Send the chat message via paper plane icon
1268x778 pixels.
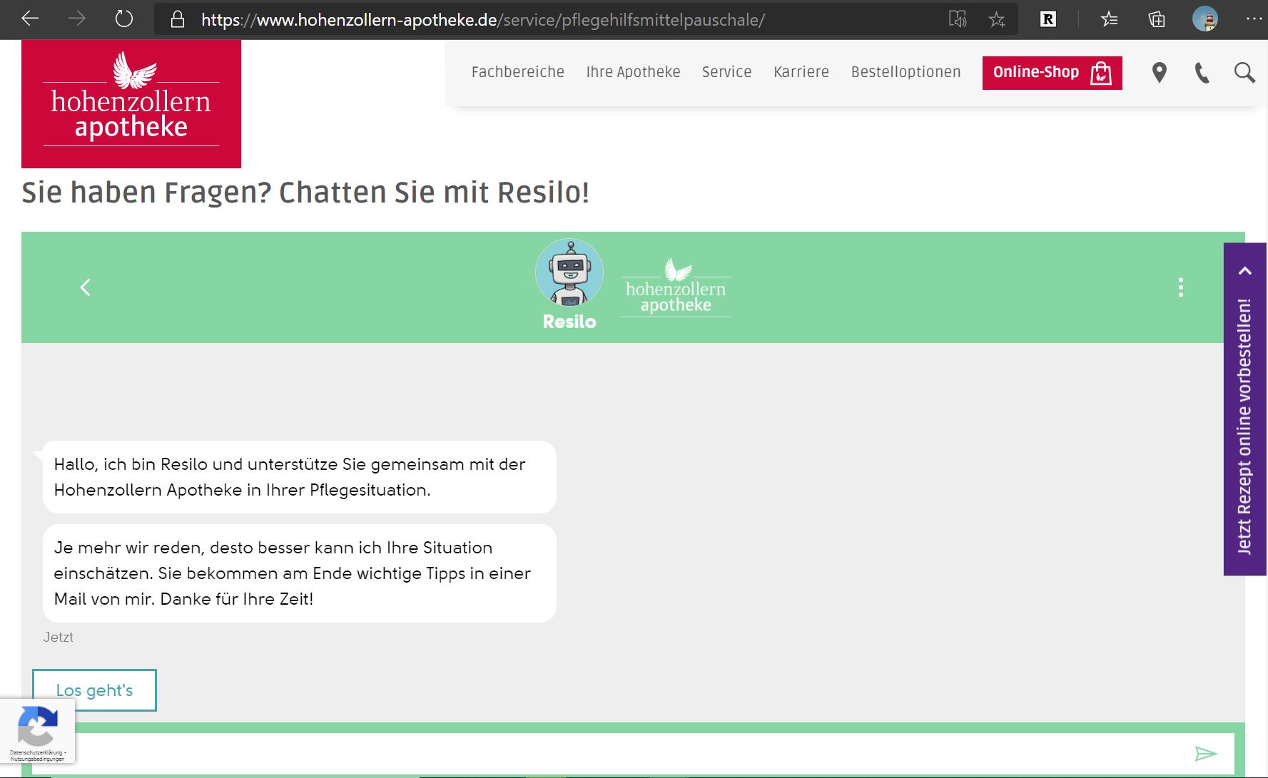pyautogui.click(x=1205, y=753)
